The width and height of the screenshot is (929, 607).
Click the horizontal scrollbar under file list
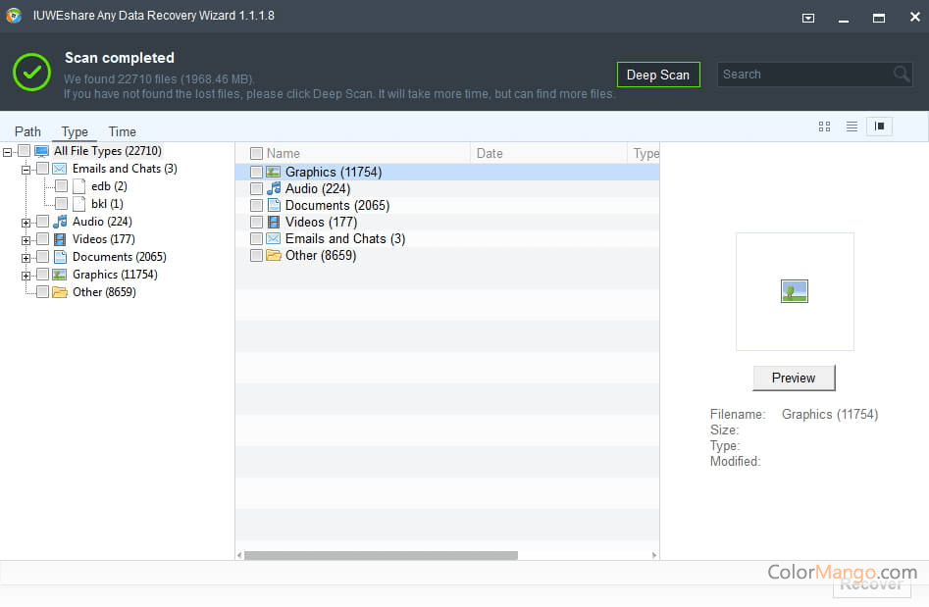(x=381, y=555)
